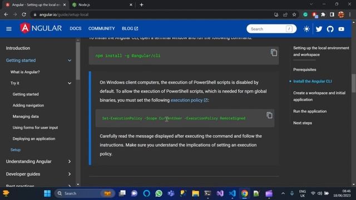Click the Angular logo
This screenshot has width=356, height=200.
pyautogui.click(x=41, y=28)
